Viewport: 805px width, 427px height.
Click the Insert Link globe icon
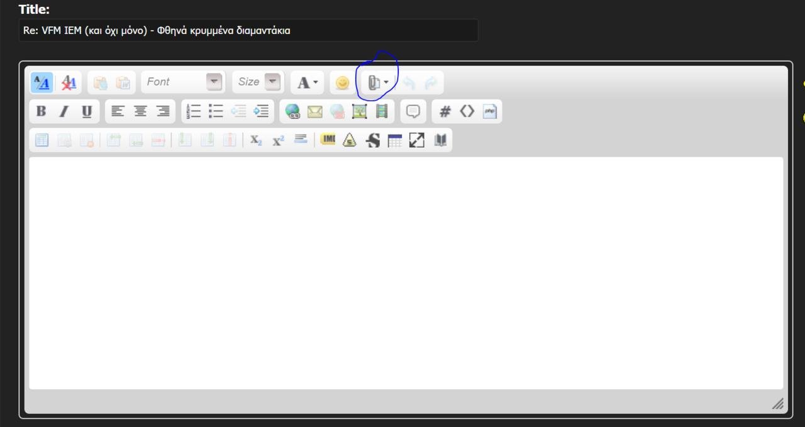point(292,111)
